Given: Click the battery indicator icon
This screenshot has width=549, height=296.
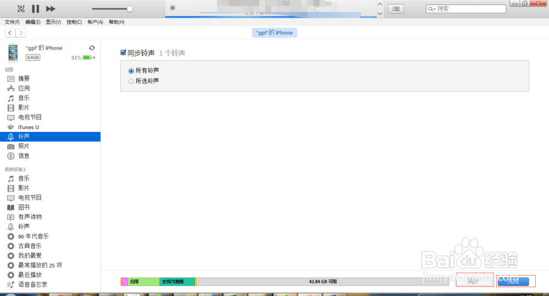Looking at the screenshot, I should pyautogui.click(x=88, y=58).
